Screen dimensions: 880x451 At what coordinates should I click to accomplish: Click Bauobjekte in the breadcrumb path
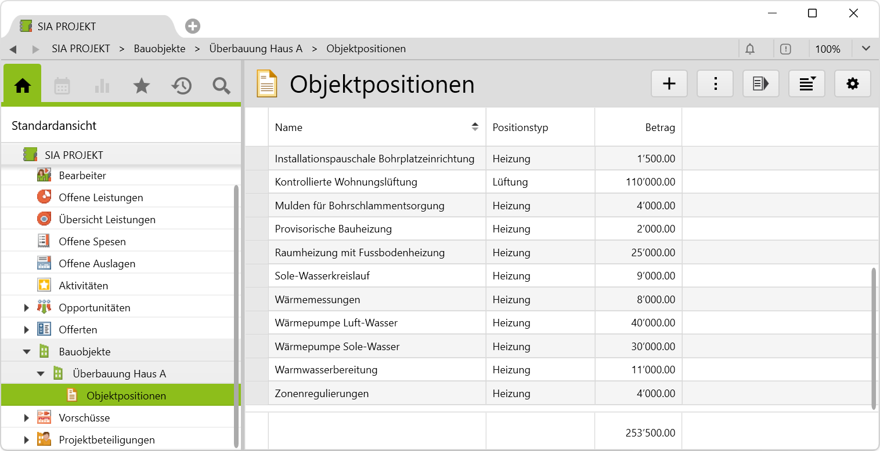(x=160, y=49)
